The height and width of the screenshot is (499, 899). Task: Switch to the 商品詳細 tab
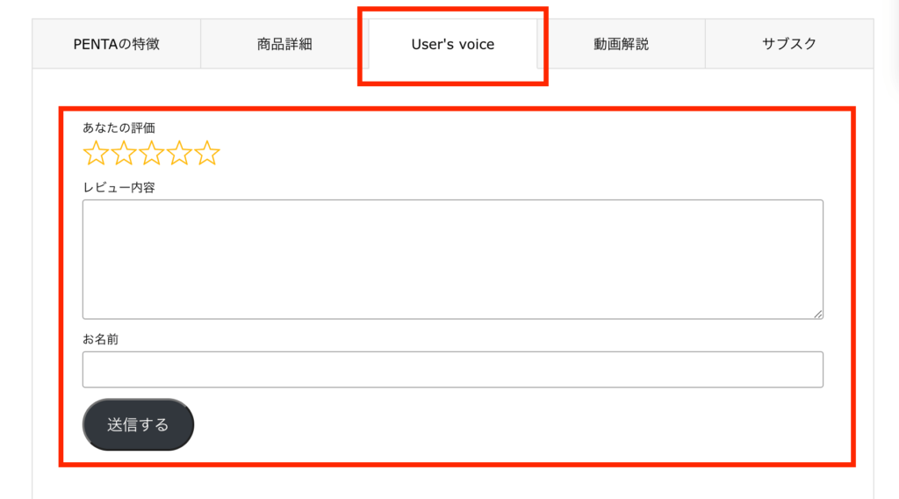pyautogui.click(x=284, y=44)
